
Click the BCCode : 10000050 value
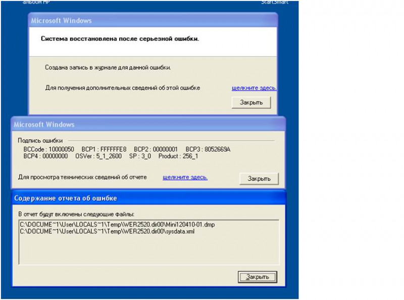coord(48,149)
